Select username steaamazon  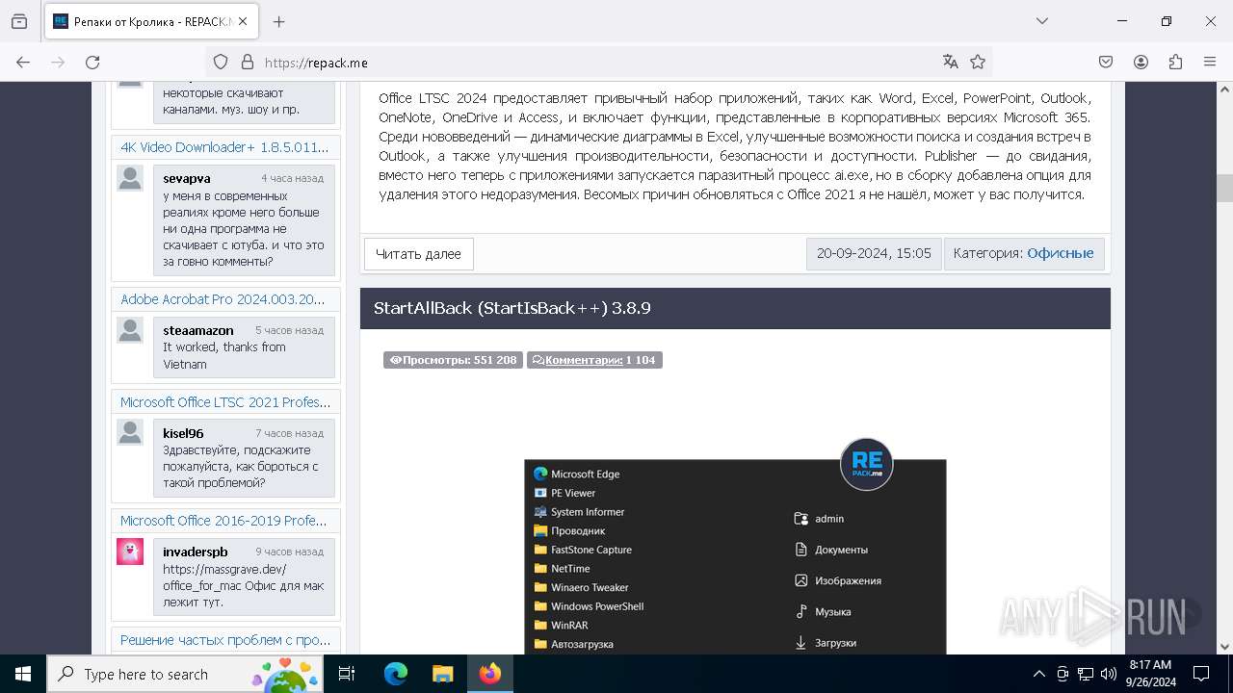coord(198,330)
